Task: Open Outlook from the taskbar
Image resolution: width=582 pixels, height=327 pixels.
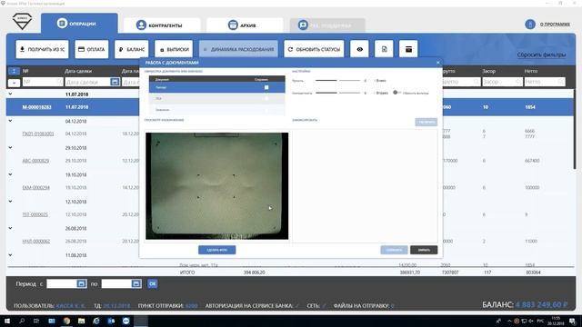Action: (111, 321)
